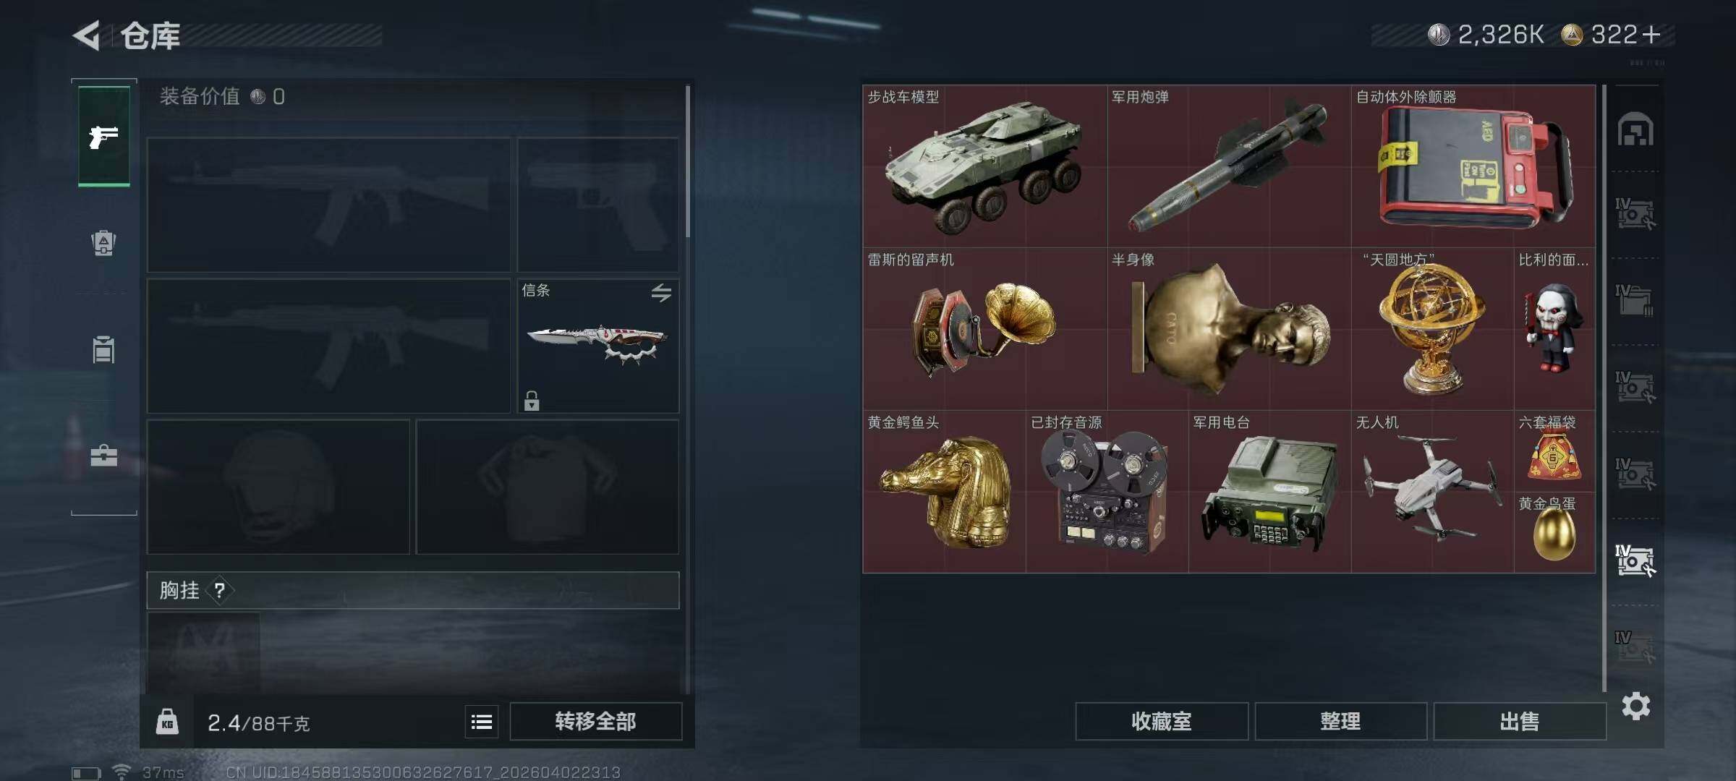Toggle the lock on the 信条 knife

point(532,401)
